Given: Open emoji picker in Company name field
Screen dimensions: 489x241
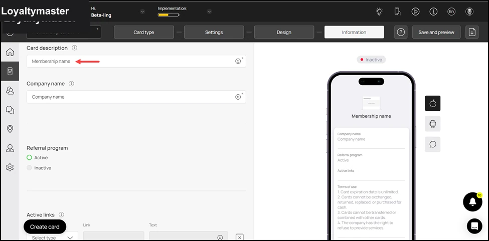Looking at the screenshot, I should 238,97.
